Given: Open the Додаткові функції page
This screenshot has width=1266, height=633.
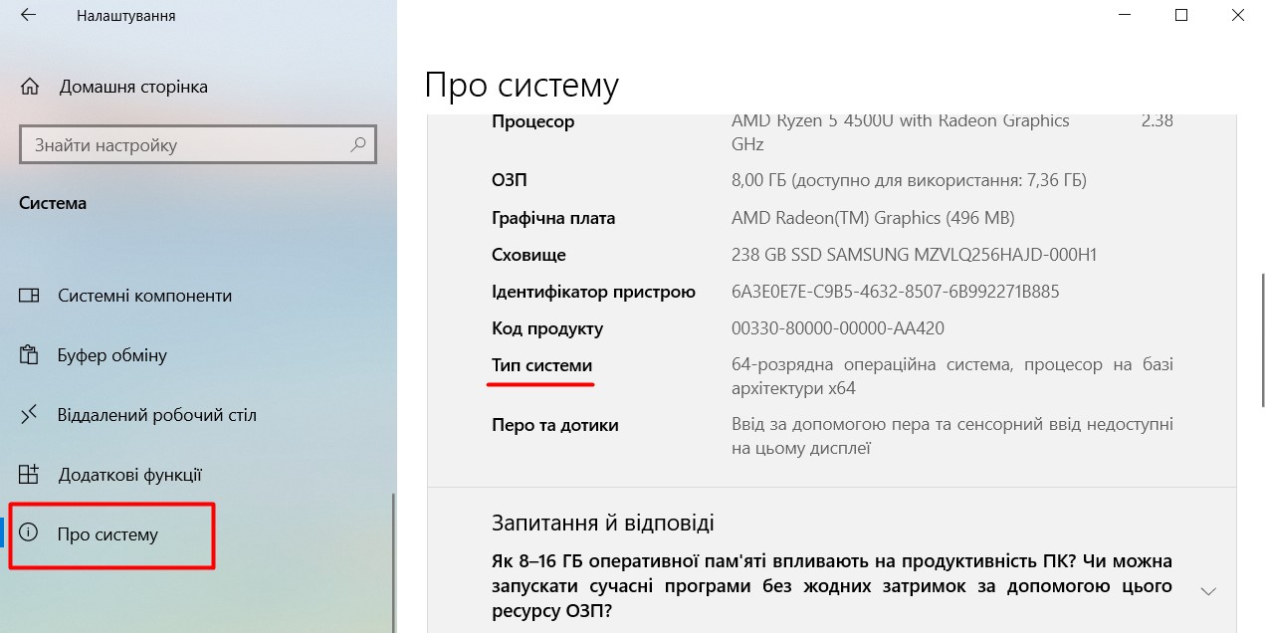Looking at the screenshot, I should 128,475.
